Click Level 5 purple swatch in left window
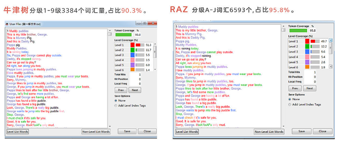This screenshot has height=142, width=339. 132,65
